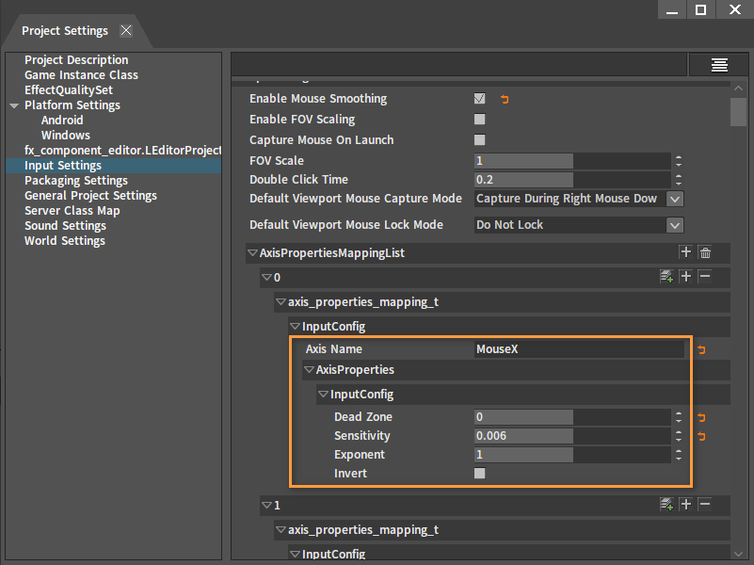Click the Double Click Time input field
754x565 pixels.
click(523, 180)
